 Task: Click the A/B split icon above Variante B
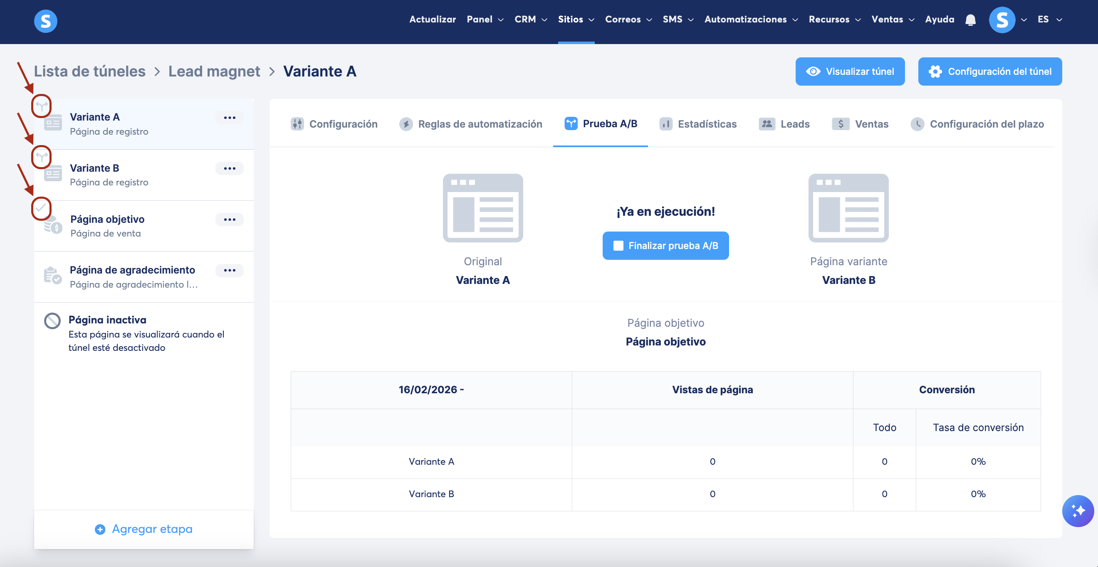(x=41, y=157)
